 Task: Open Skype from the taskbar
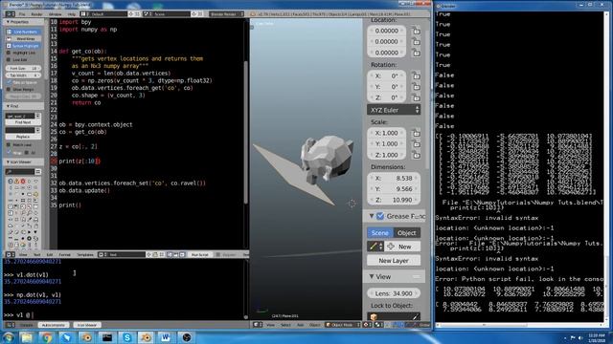tap(126, 337)
